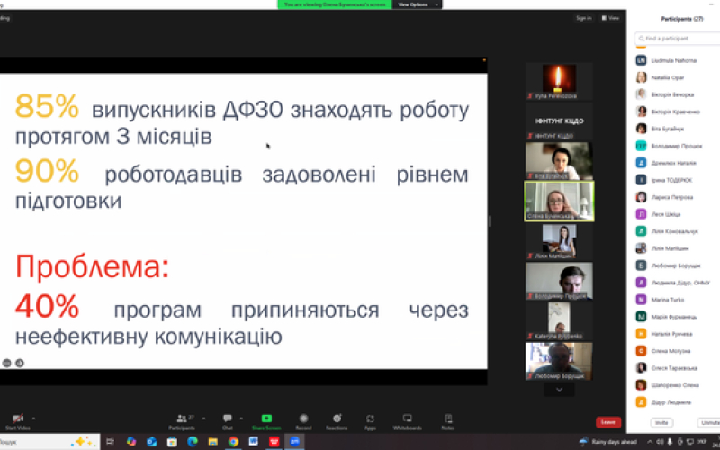Open the Reactions menu icon
The image size is (720, 450).
tap(337, 418)
